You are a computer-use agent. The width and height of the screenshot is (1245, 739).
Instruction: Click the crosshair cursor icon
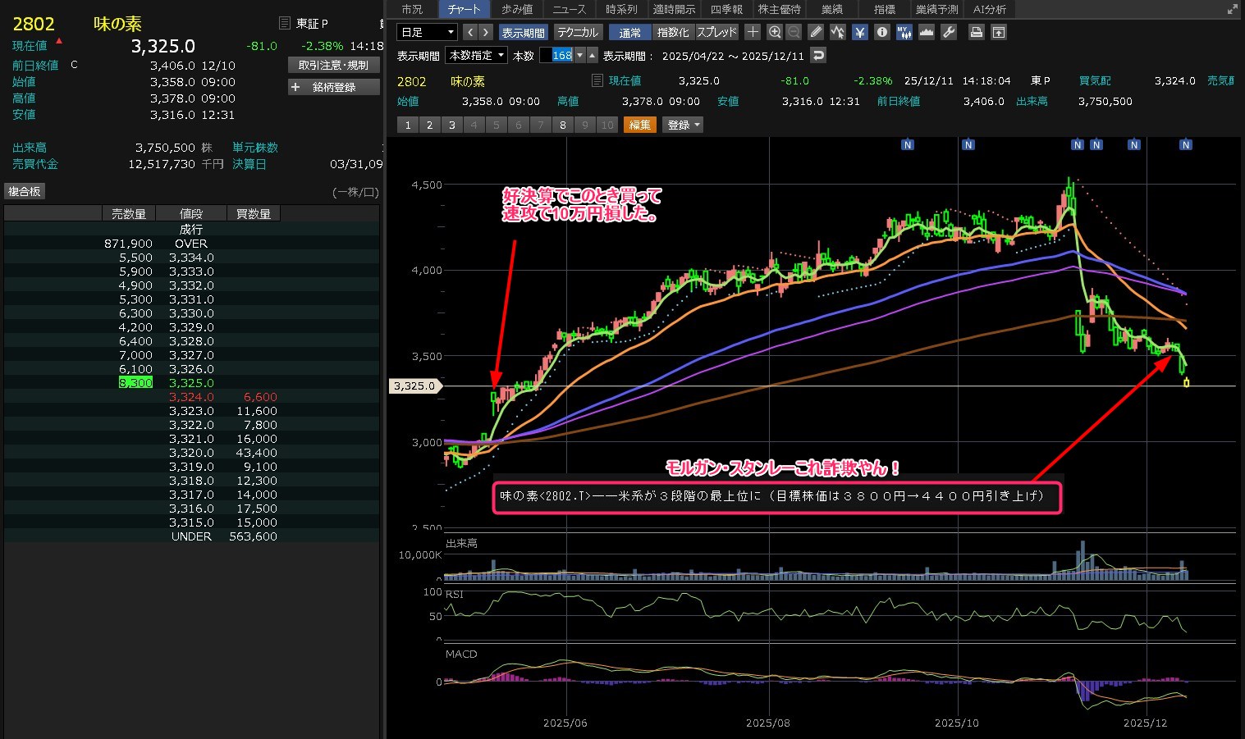[x=753, y=32]
